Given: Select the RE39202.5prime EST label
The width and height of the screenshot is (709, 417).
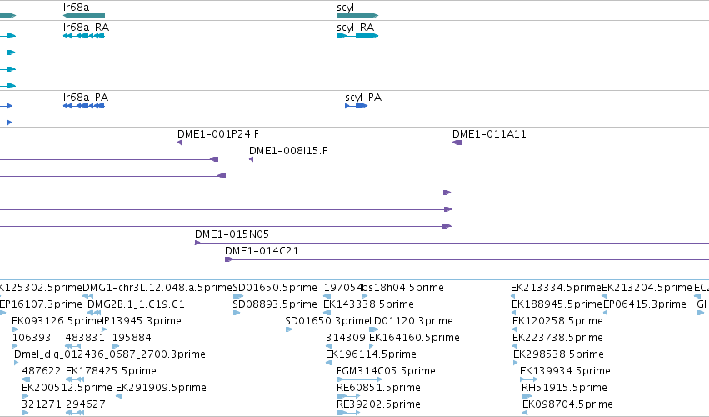Looking at the screenshot, I should point(378,404).
